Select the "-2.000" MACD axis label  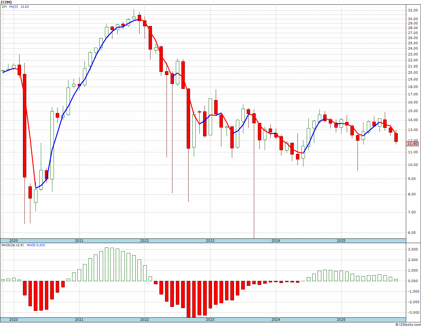point(413,302)
